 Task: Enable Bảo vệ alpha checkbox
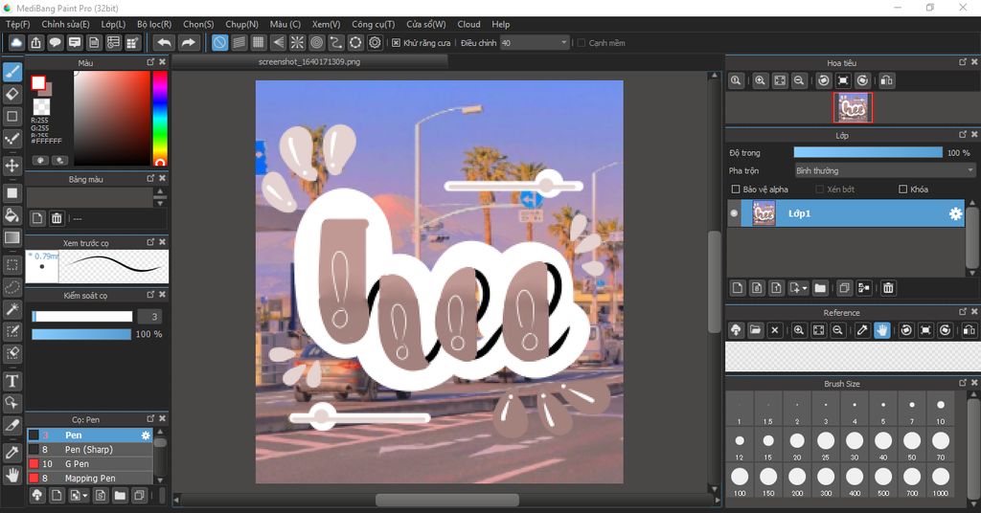736,190
